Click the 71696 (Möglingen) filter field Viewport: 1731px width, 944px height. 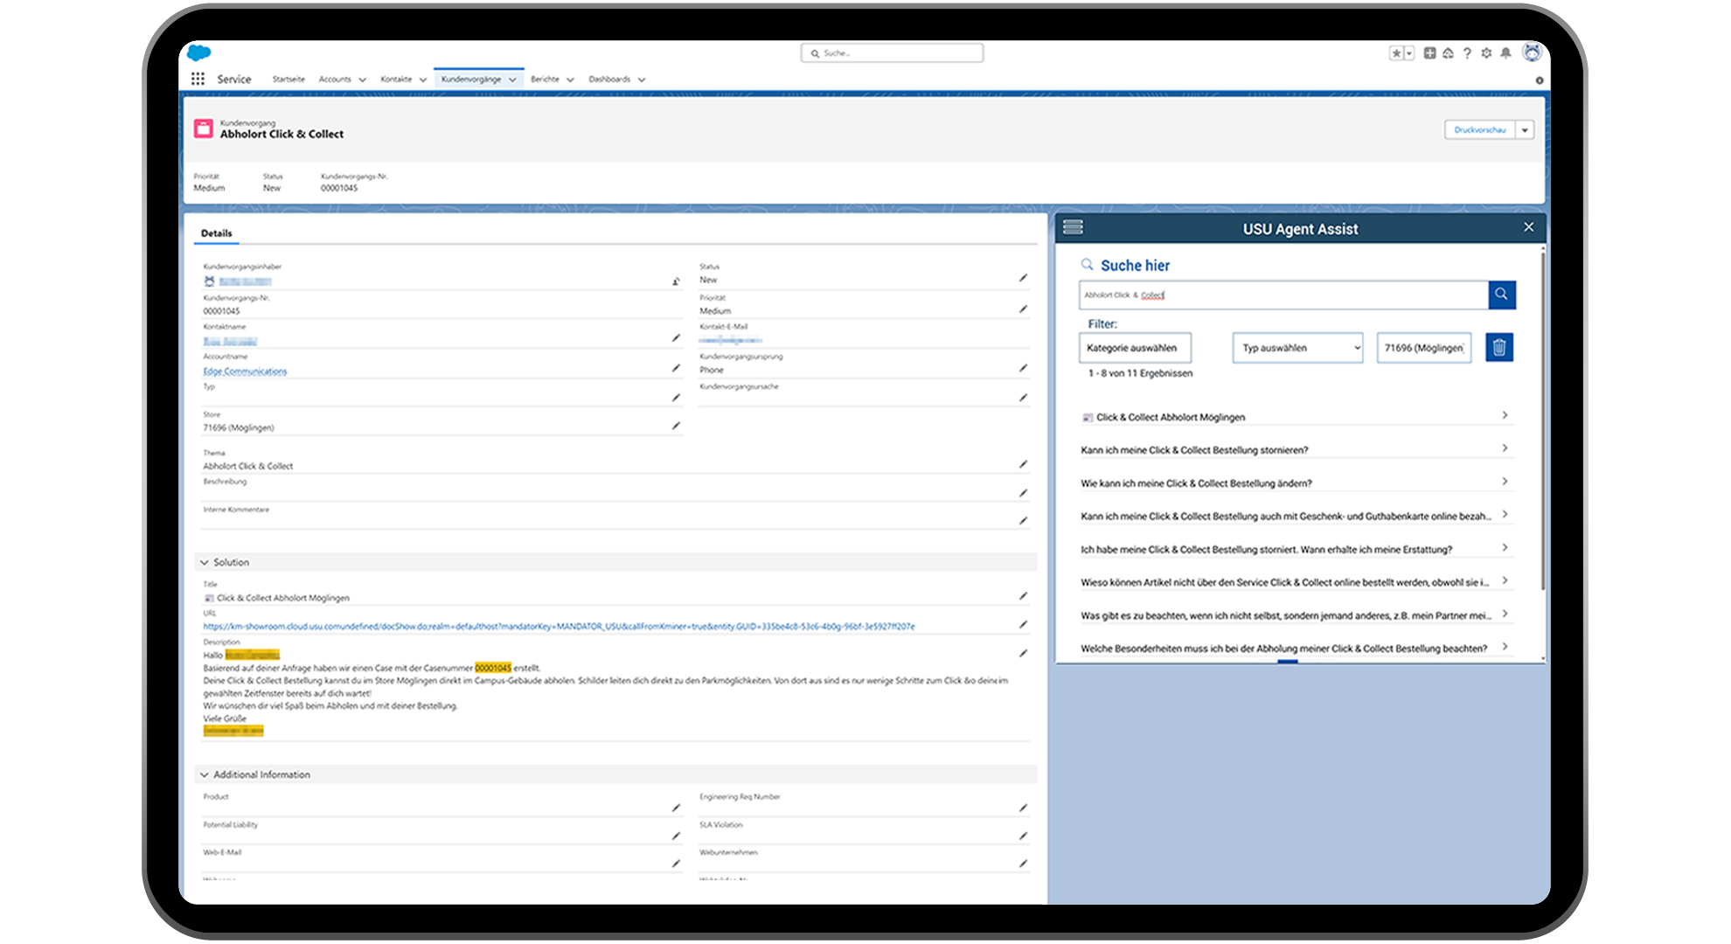(x=1424, y=348)
